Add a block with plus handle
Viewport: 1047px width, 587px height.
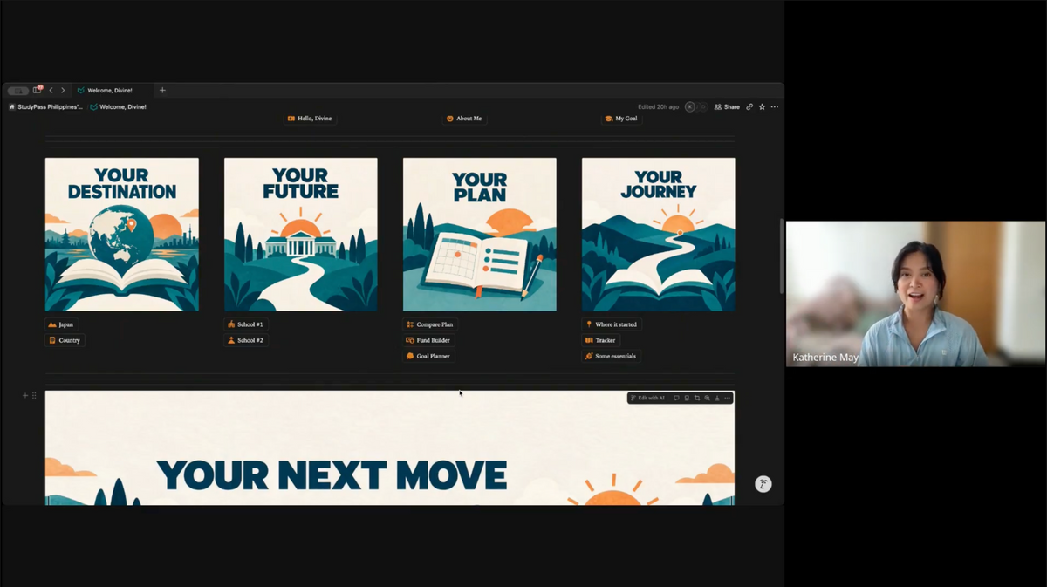25,396
